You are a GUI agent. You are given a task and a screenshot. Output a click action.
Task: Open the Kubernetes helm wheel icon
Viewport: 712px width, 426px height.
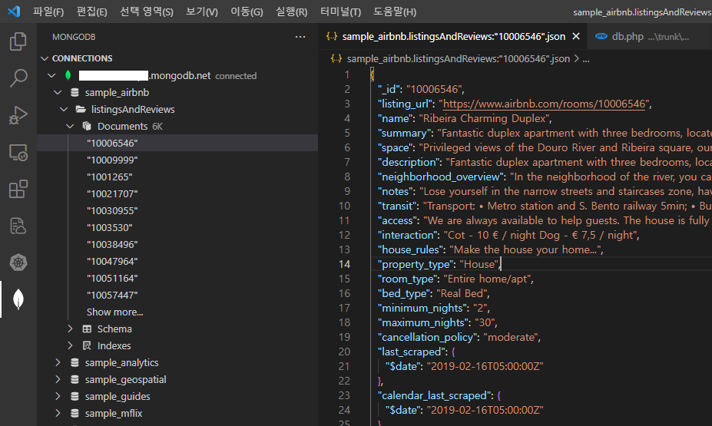click(x=18, y=263)
